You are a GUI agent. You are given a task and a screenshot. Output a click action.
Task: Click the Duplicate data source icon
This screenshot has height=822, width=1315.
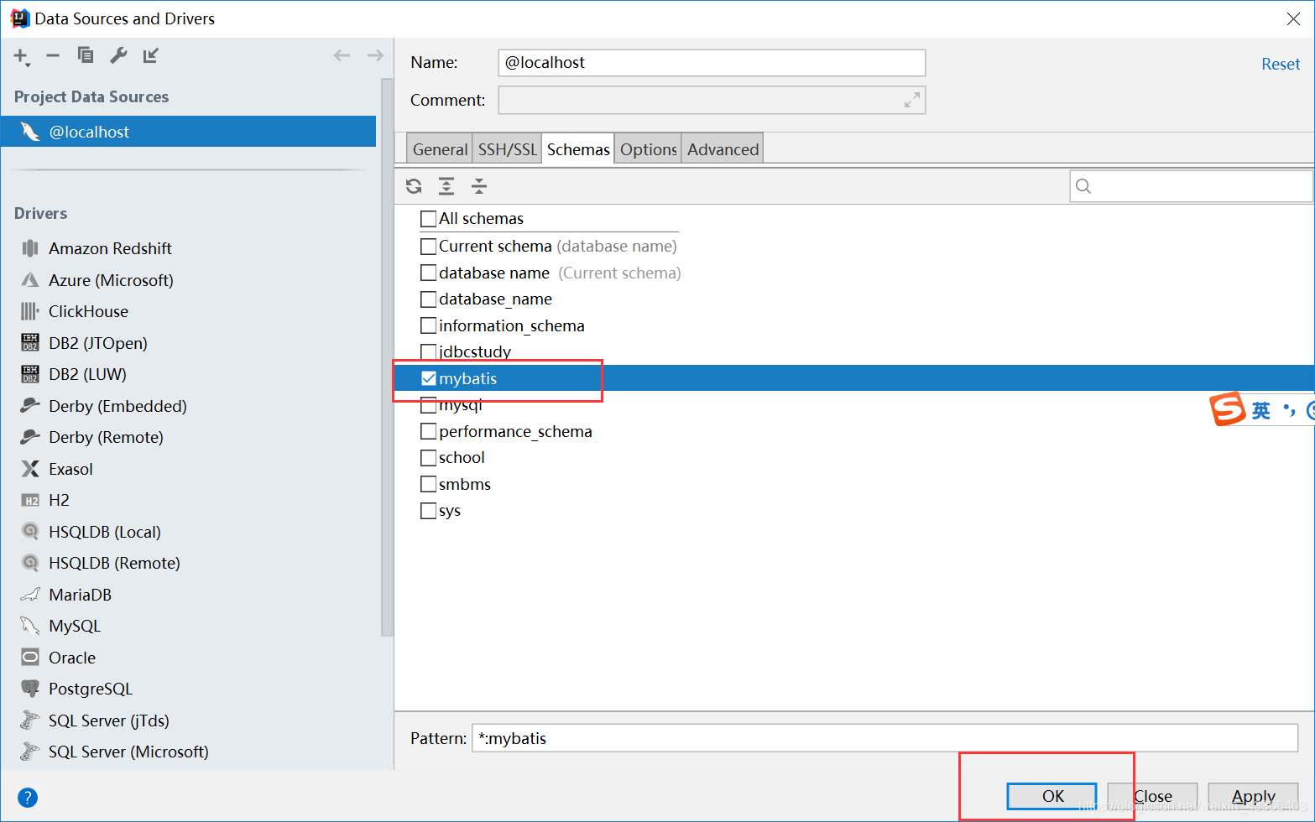[x=86, y=55]
